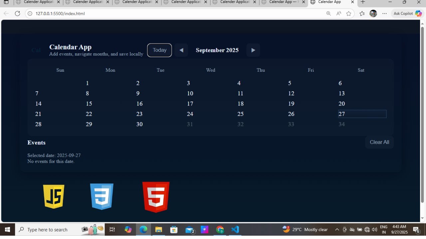Show hidden system tray icons
426x239 pixels.
point(337,229)
